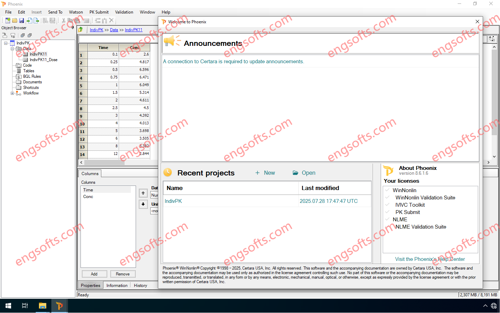Click the Import toolbar icon
The image size is (500, 313).
point(29,20)
